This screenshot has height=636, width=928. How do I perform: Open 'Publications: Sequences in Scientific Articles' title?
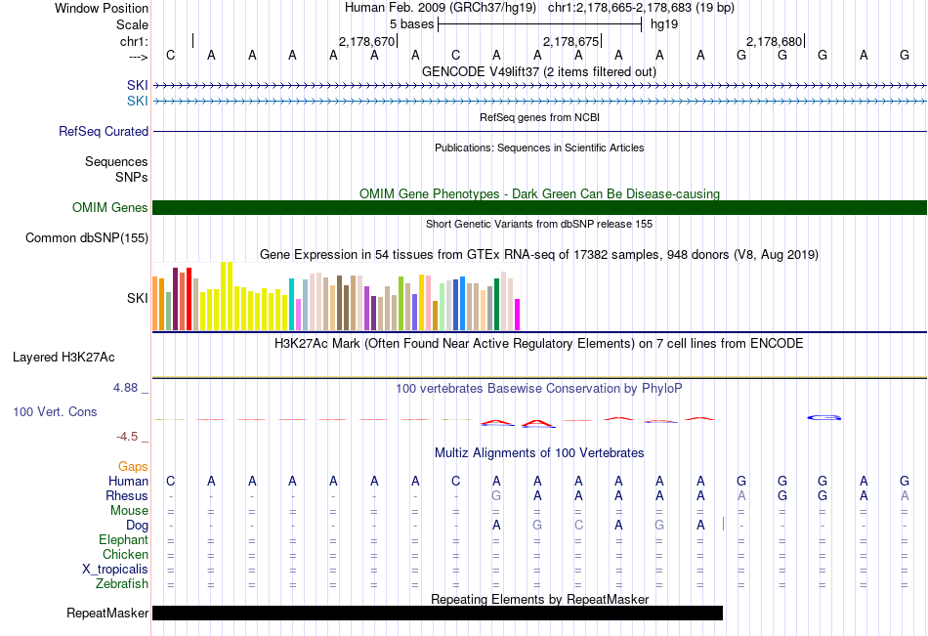pos(539,148)
